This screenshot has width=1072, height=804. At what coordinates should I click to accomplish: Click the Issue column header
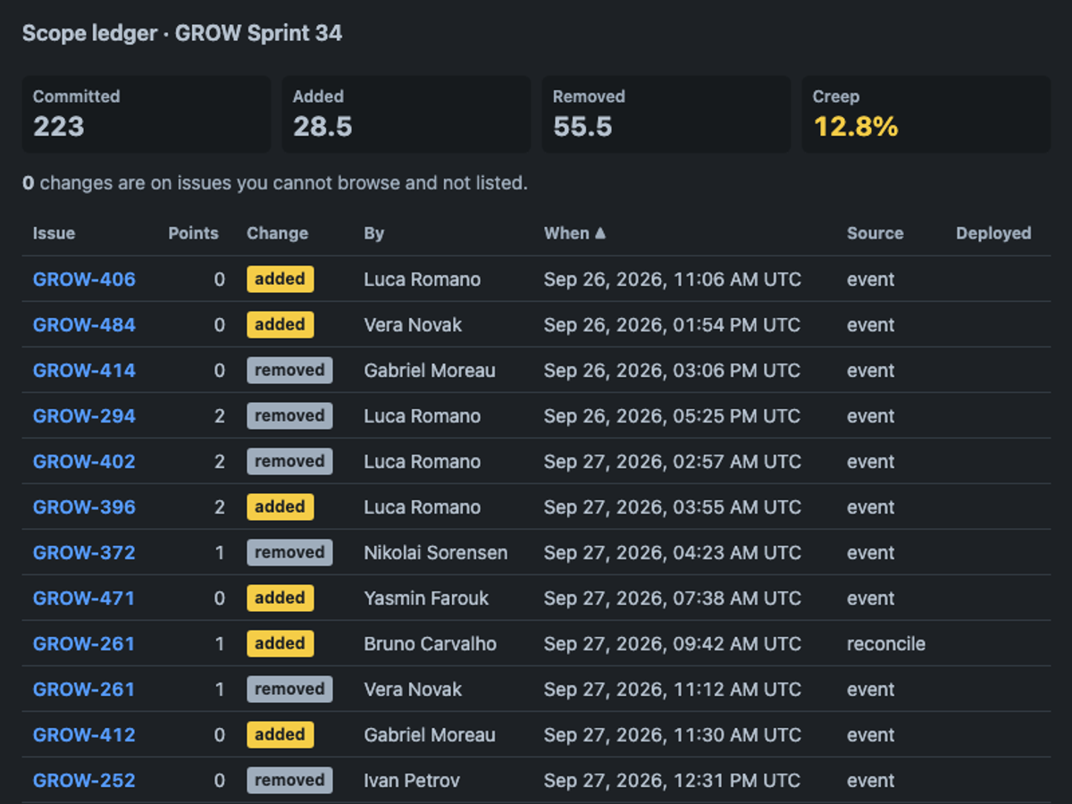click(54, 233)
